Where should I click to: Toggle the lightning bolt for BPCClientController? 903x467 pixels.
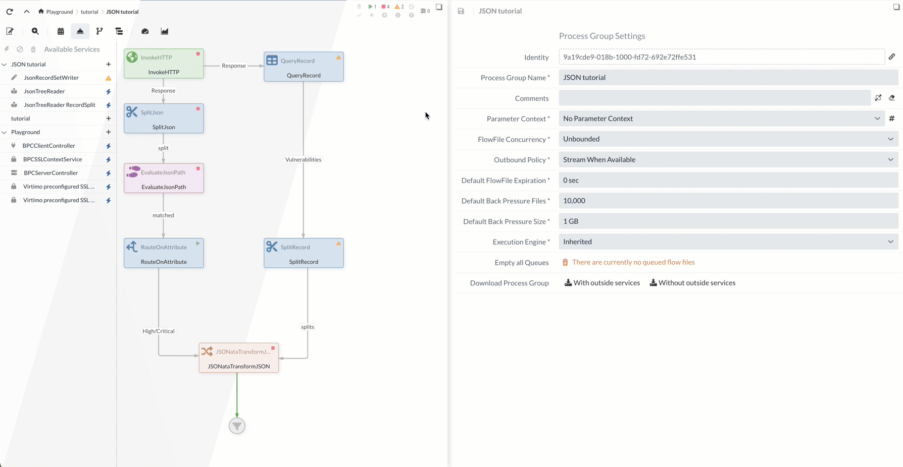pos(108,146)
